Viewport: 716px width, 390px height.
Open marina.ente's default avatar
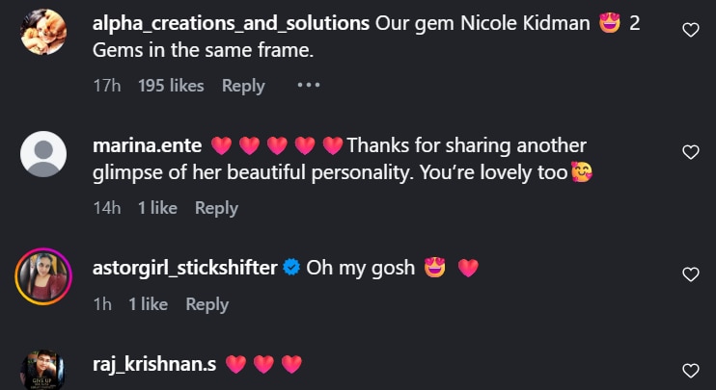point(42,154)
